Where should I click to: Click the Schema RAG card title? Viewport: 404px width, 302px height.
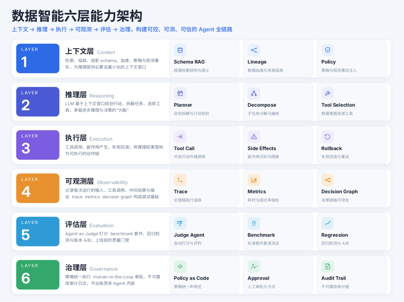coord(189,62)
